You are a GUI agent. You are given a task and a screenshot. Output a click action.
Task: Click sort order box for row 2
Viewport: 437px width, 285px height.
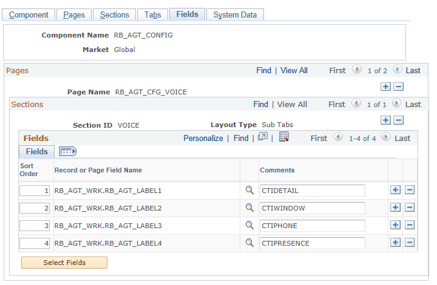coord(35,208)
